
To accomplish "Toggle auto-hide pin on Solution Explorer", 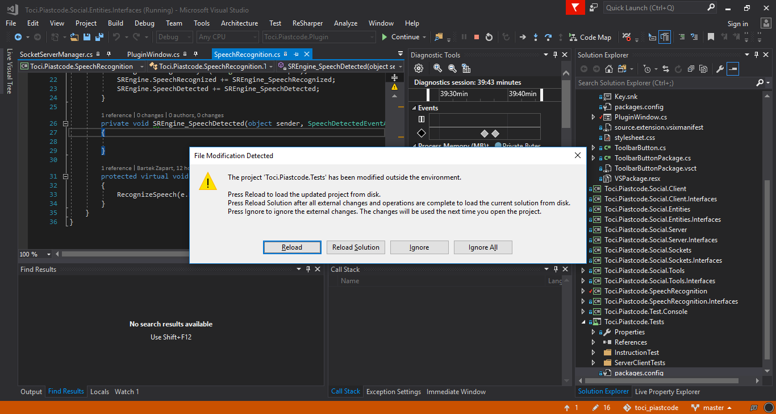I will click(756, 55).
